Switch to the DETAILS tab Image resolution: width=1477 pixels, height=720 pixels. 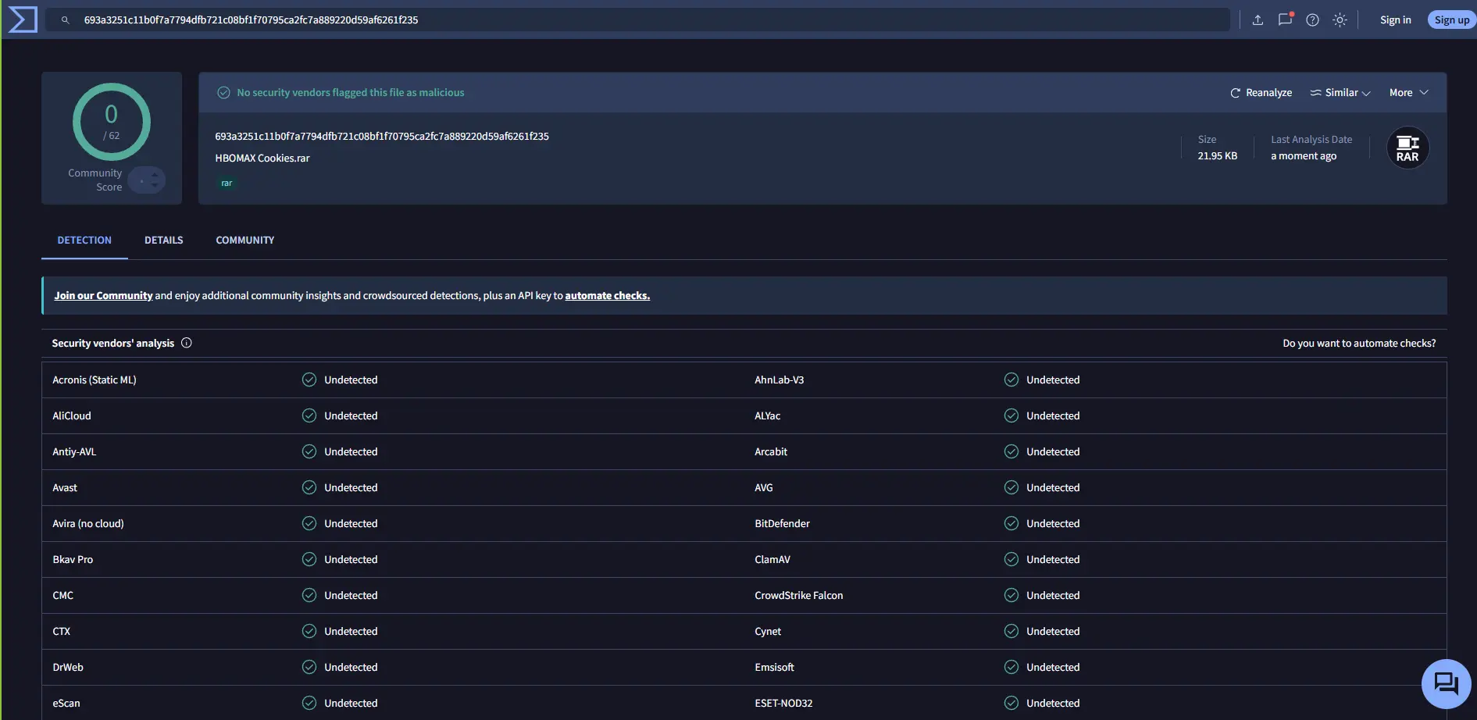[164, 241]
